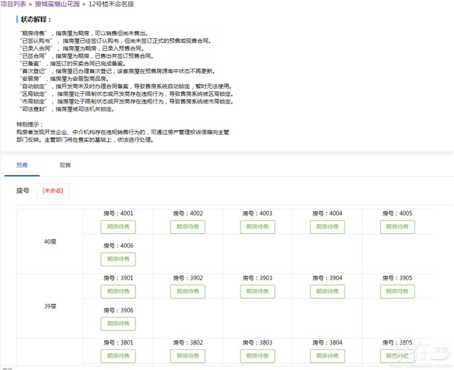Open room 3906 期房待售 button
Viewport: 454px width, 370px height.
click(118, 324)
